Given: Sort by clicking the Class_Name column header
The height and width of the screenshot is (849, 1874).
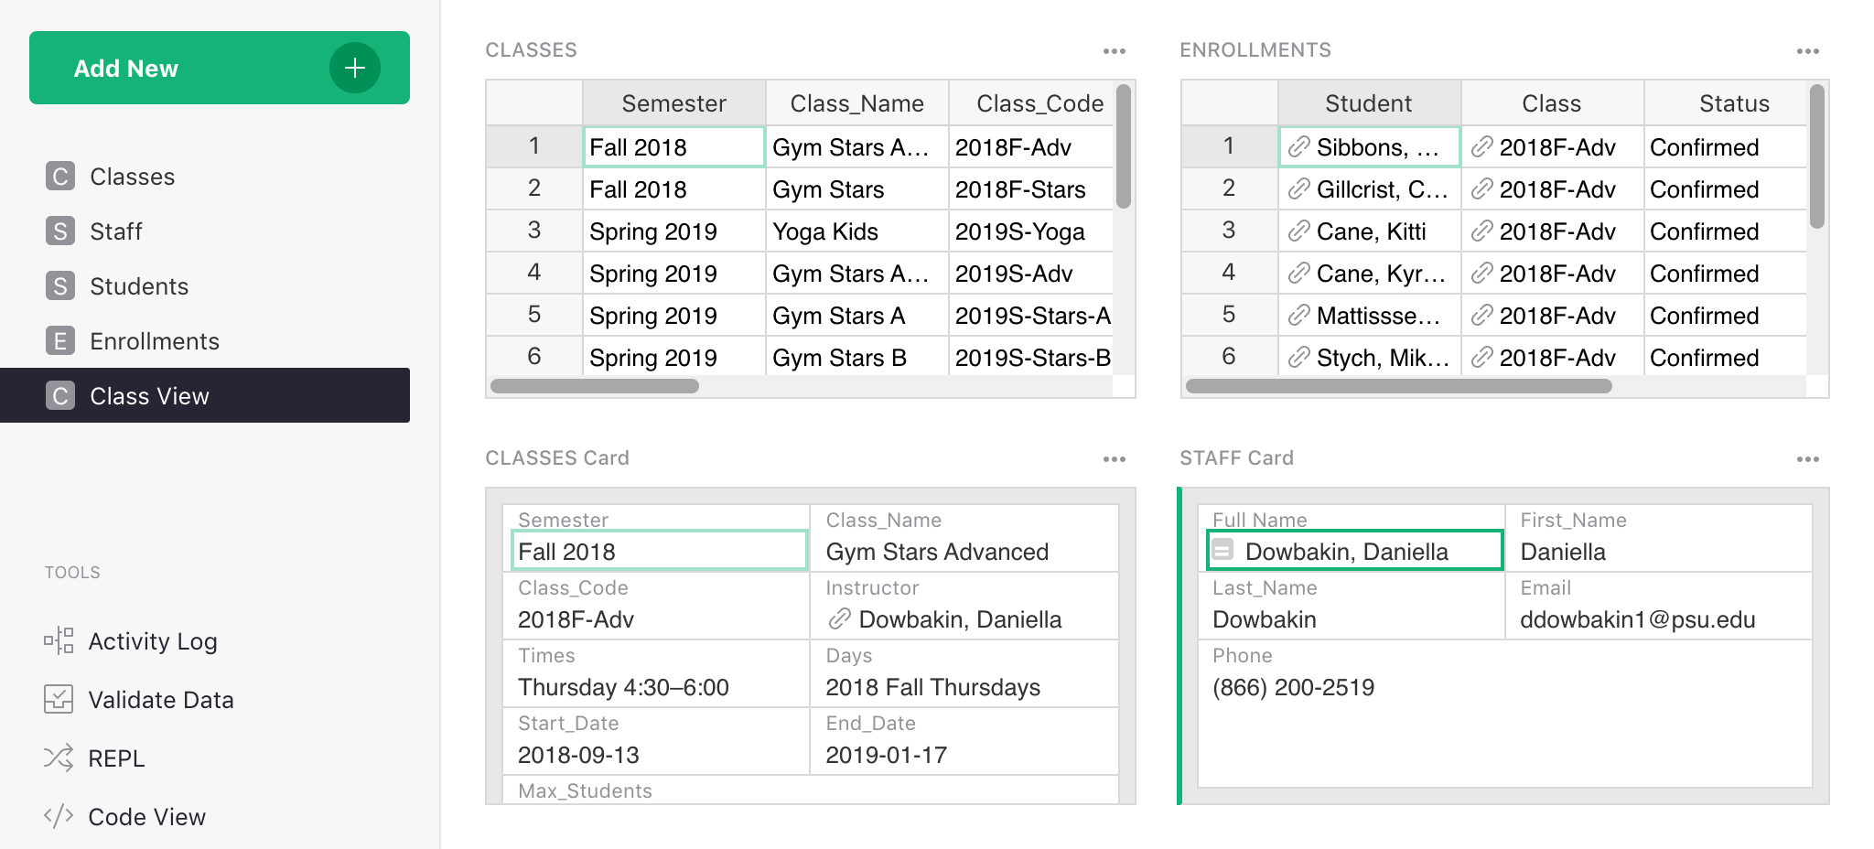Looking at the screenshot, I should point(856,103).
